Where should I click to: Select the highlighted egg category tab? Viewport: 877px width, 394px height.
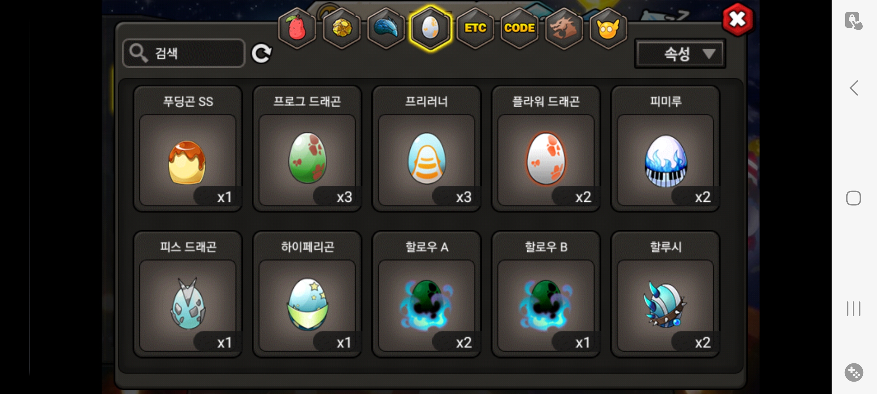(430, 28)
